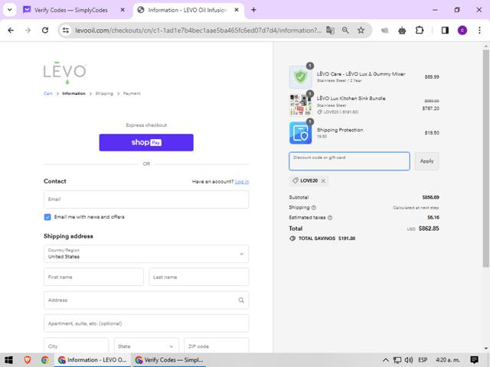Open Brave browser from taskbar
Viewport: 490px width, 367px height.
pyautogui.click(x=28, y=360)
